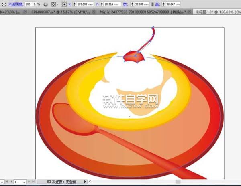This screenshot has height=186, width=241.
Task: Go to the last artboard button
Action: [33, 182]
